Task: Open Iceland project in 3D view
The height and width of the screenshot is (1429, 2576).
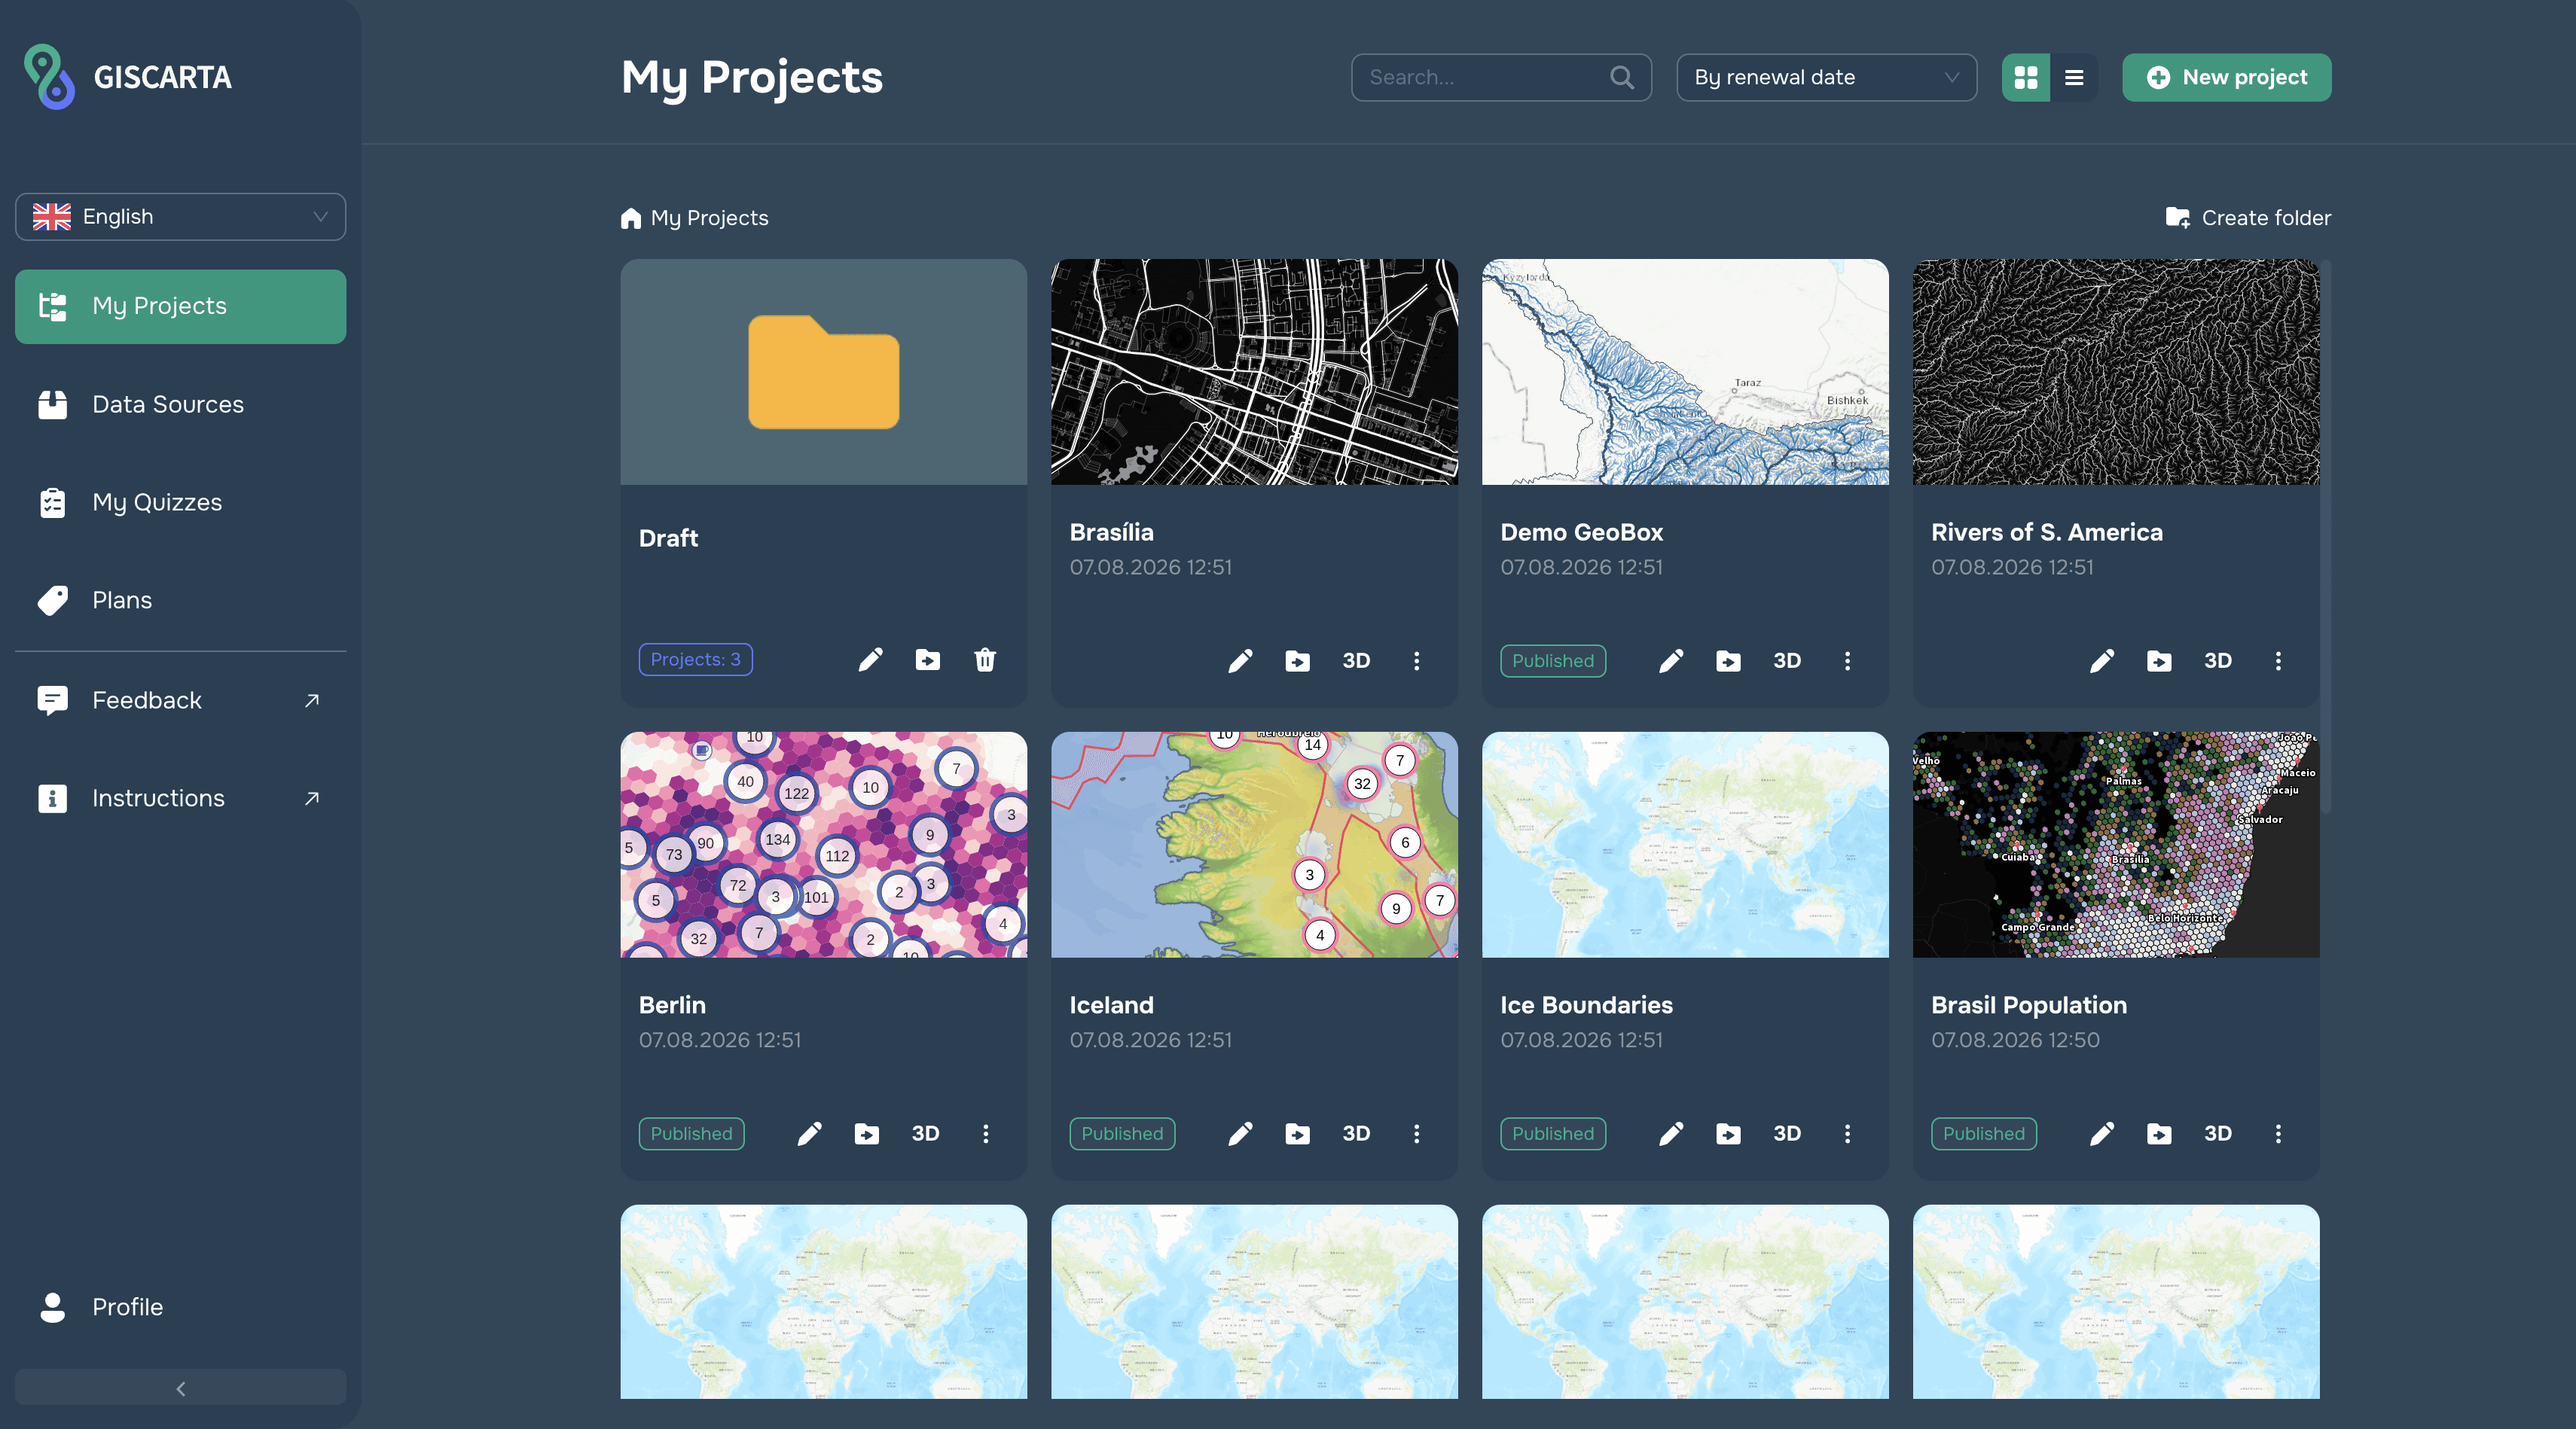Action: click(x=1356, y=1133)
